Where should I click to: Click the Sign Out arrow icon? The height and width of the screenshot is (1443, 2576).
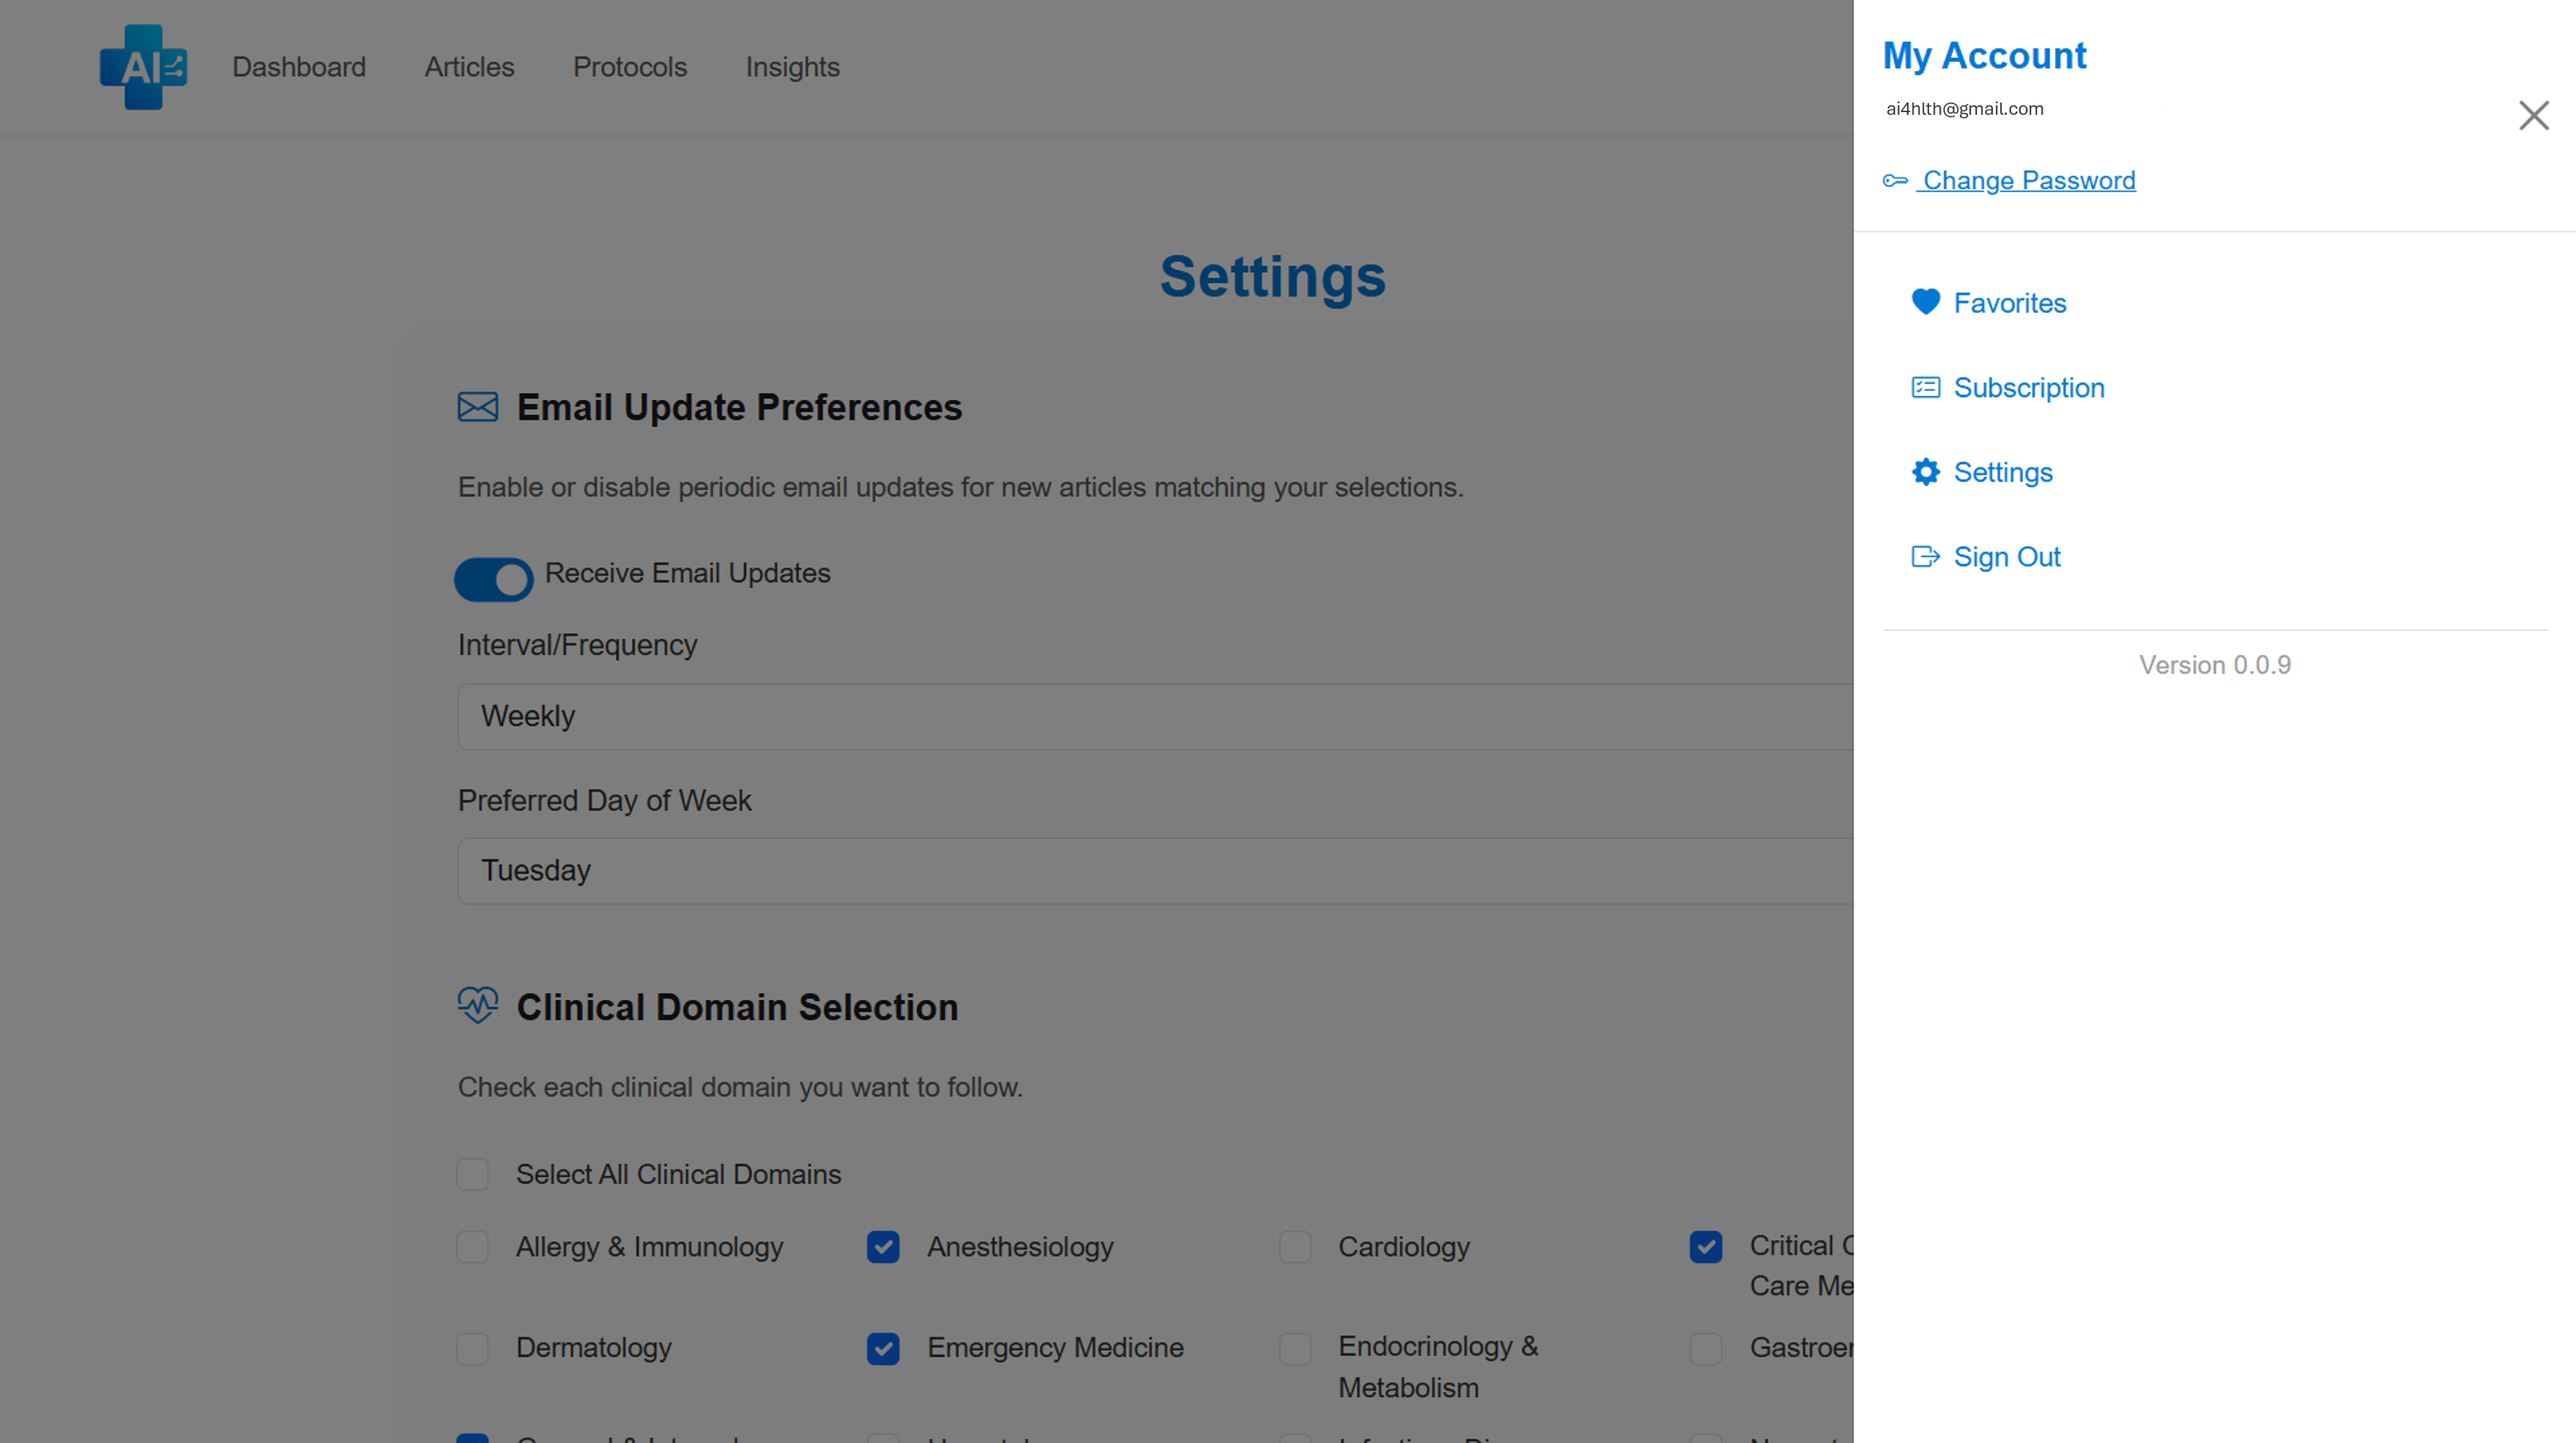click(1925, 556)
